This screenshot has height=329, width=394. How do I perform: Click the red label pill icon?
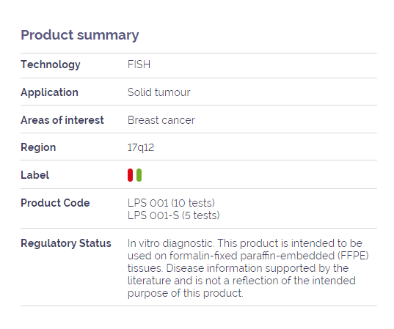(130, 175)
